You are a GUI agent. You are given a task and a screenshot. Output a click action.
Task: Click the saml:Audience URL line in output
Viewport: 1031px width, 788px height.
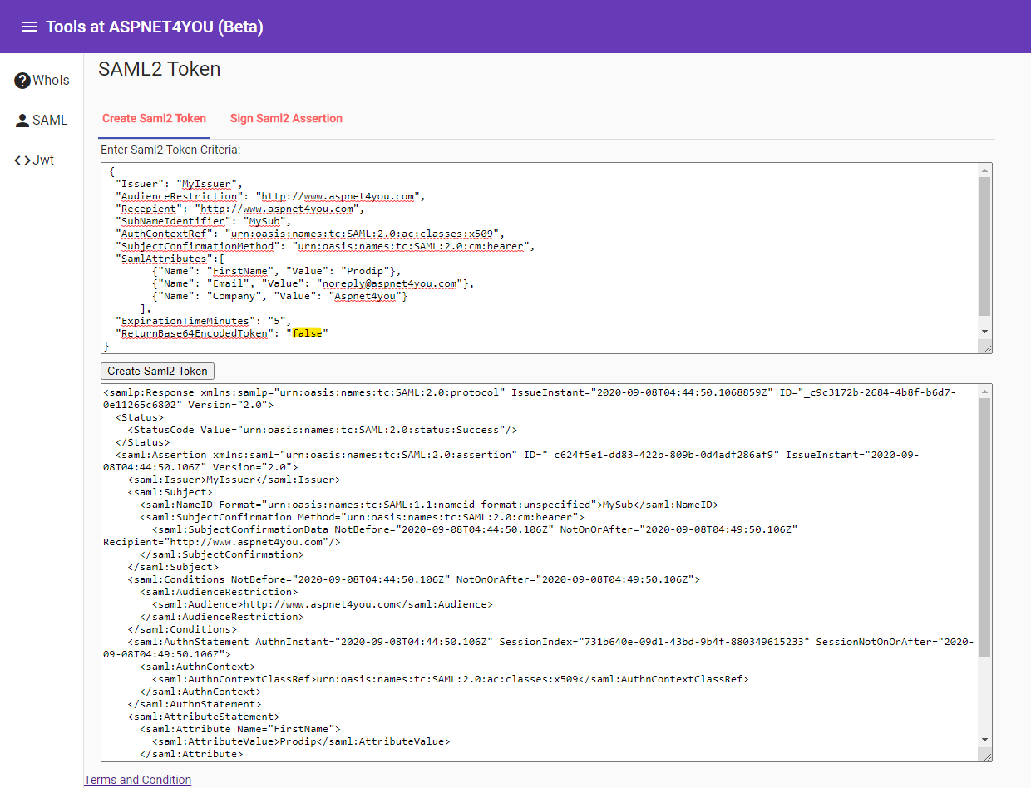(322, 604)
